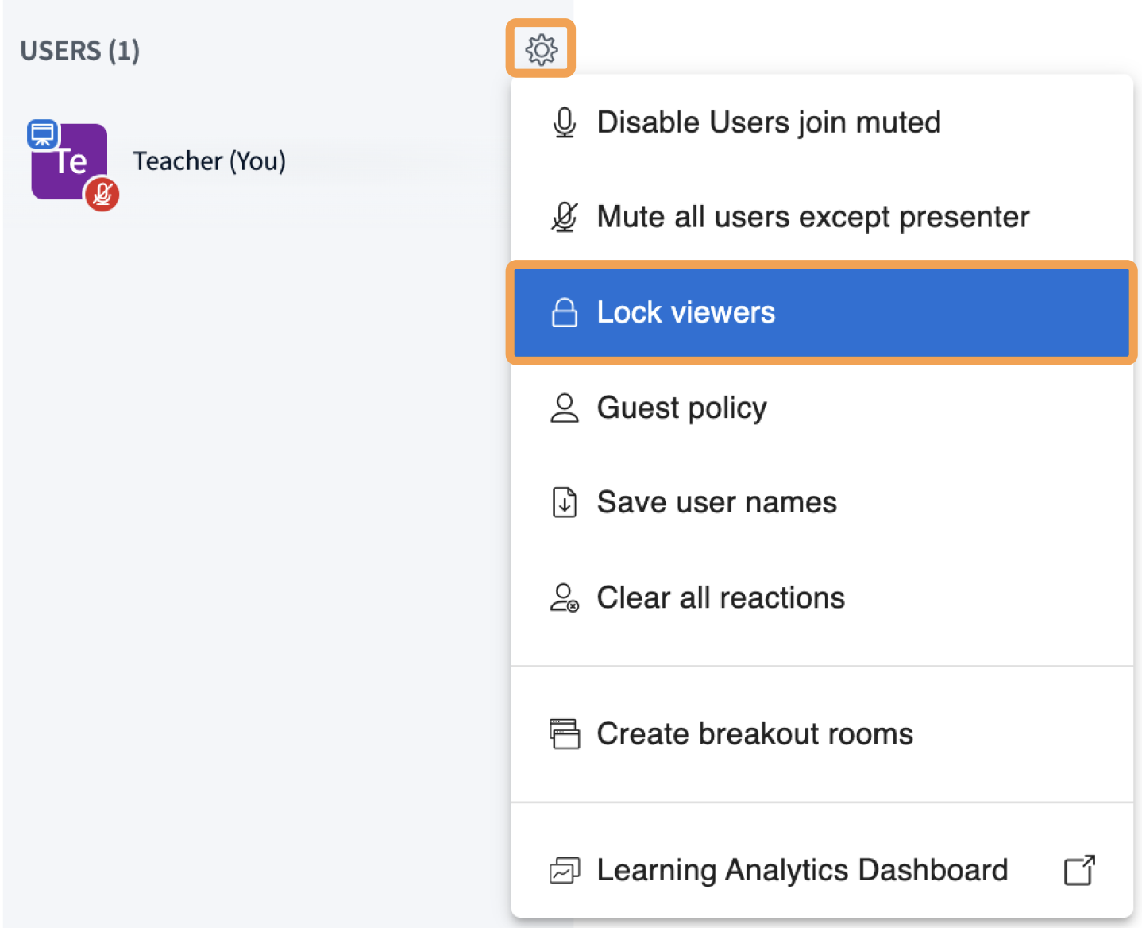This screenshot has width=1142, height=928.
Task: Select Save user names from the menu
Action: [x=716, y=503]
